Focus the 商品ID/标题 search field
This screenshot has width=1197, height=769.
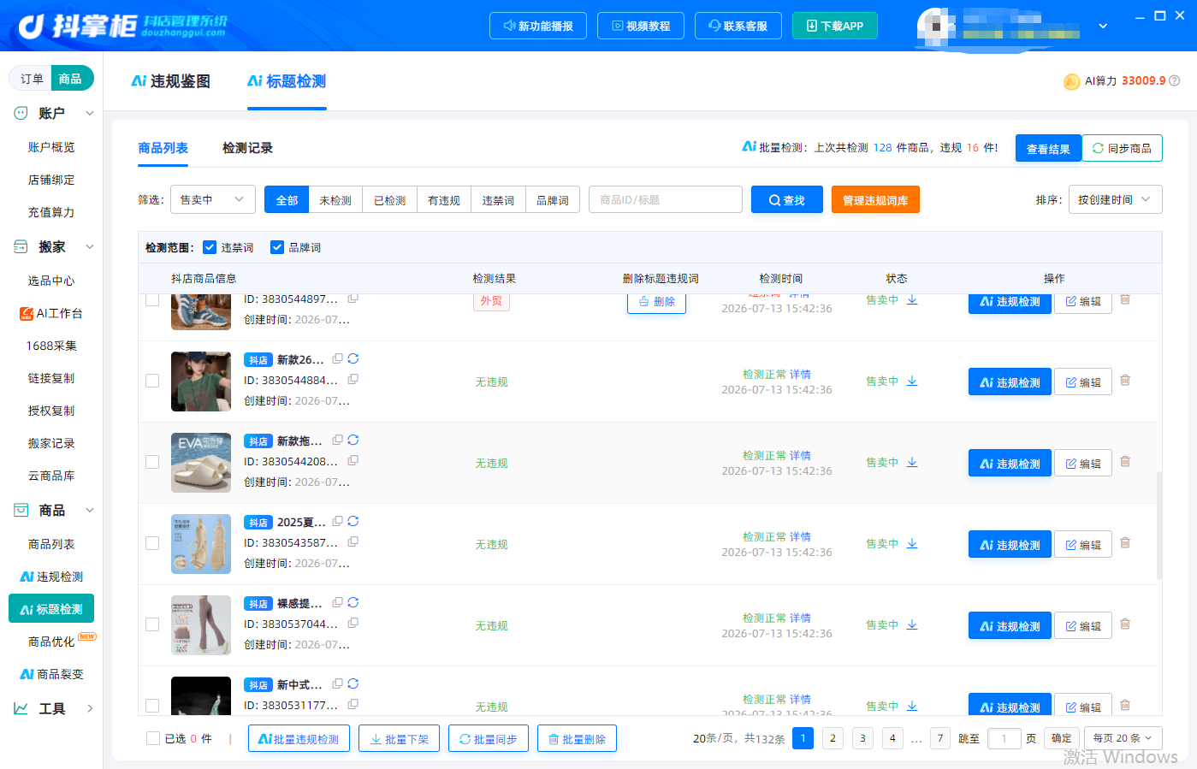coord(666,199)
